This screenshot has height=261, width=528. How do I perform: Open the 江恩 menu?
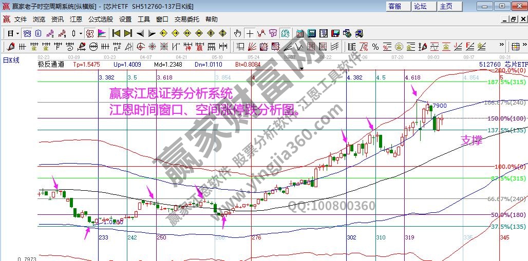pos(76,19)
